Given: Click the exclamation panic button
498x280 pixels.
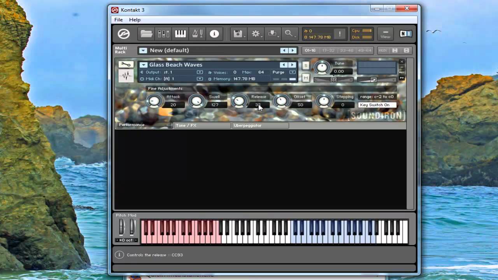Looking at the screenshot, I should pos(340,34).
